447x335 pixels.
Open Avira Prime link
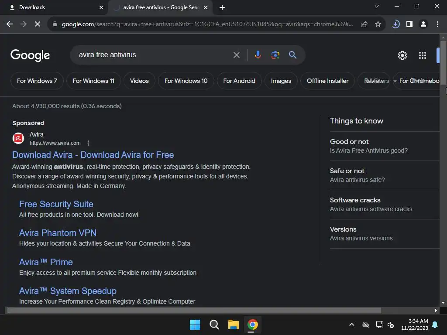point(46,262)
